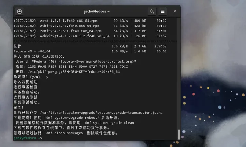Close the terminal window
The image size is (246, 147).
(175, 11)
